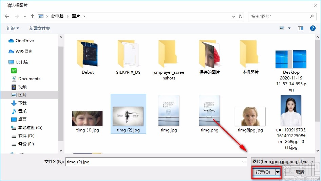321x181 pixels.
Task: Select the smplayer_screenshots folder
Action: coord(169,60)
